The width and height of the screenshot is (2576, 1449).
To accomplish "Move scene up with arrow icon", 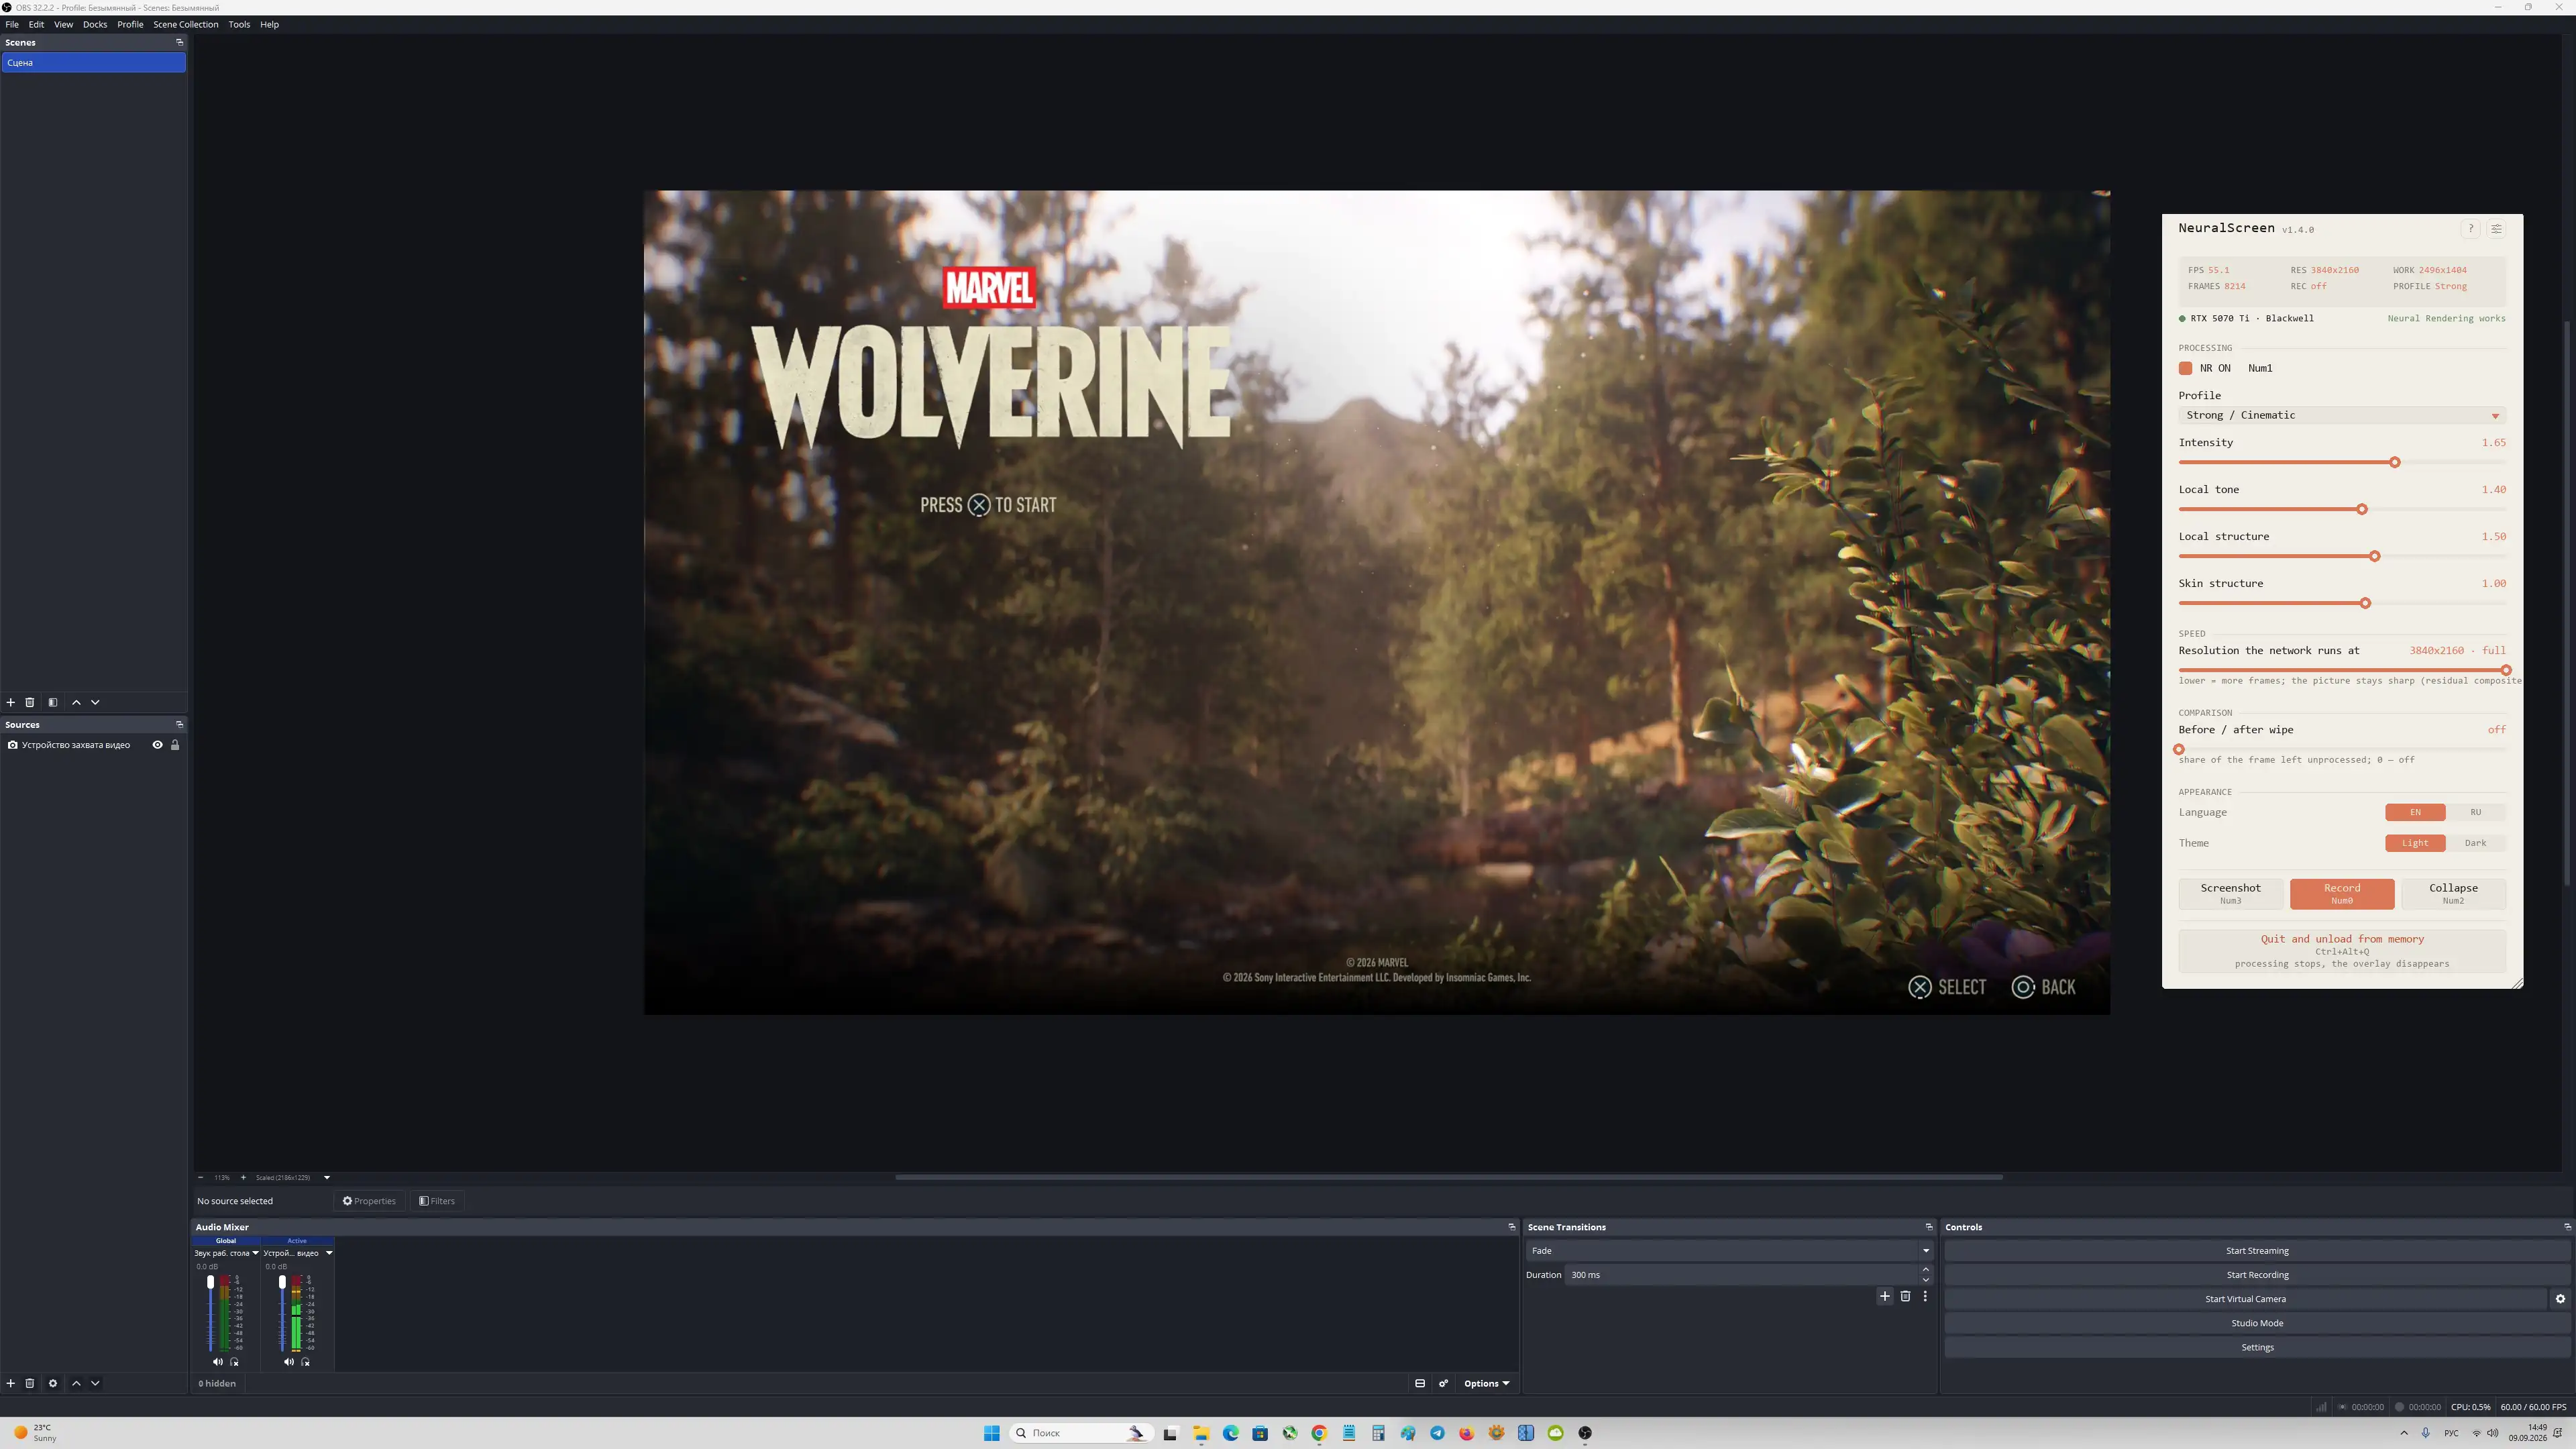I will click(x=76, y=702).
